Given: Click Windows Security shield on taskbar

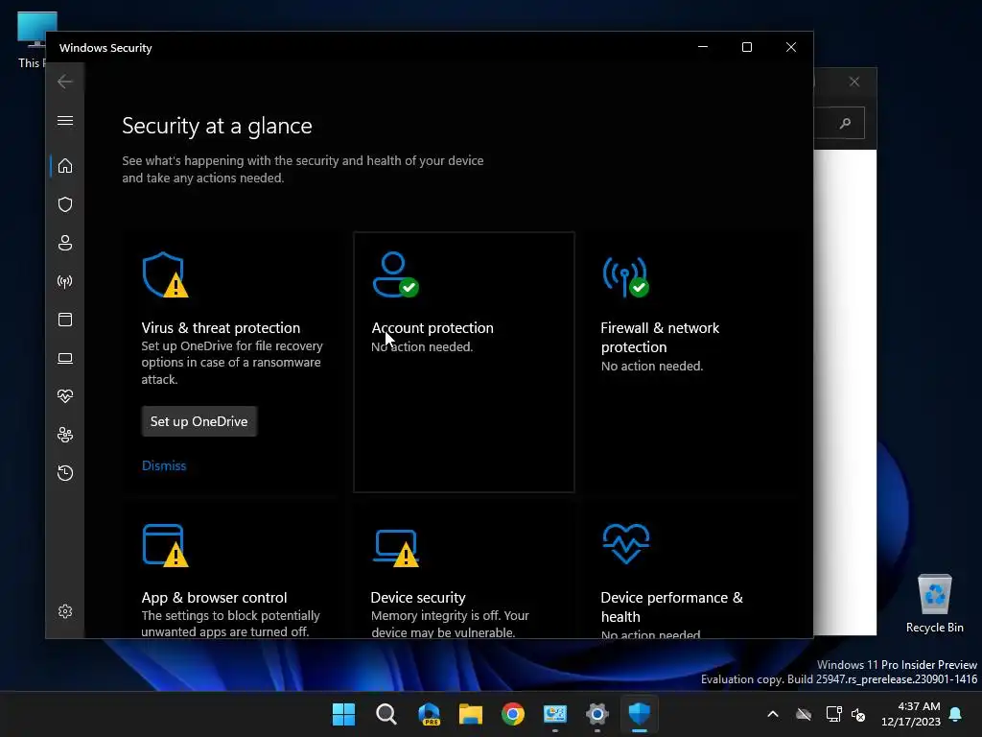Looking at the screenshot, I should tap(640, 714).
